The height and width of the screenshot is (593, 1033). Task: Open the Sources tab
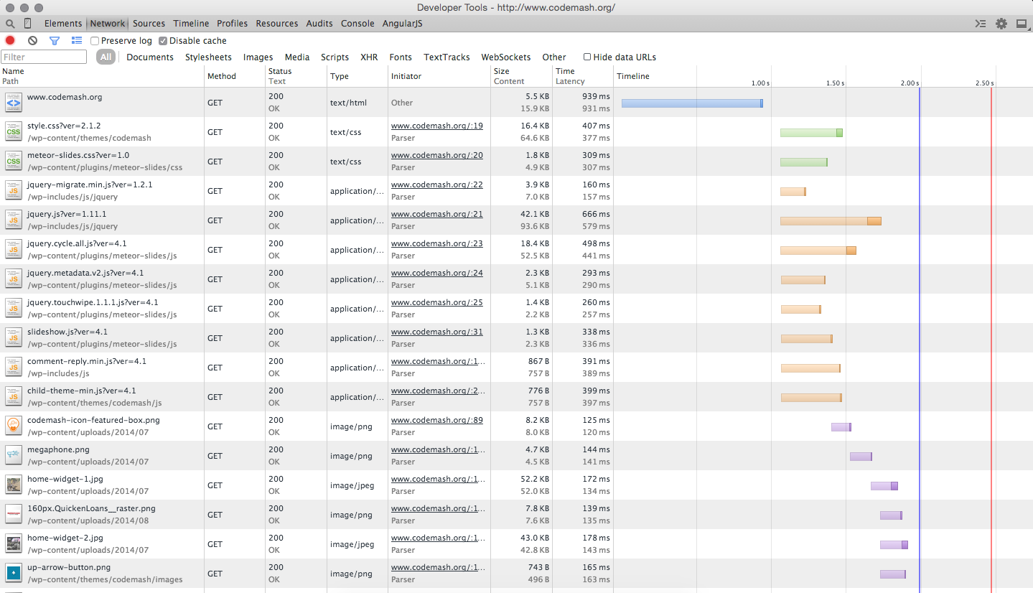click(149, 24)
